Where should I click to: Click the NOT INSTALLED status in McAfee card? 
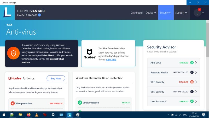pos(56,103)
